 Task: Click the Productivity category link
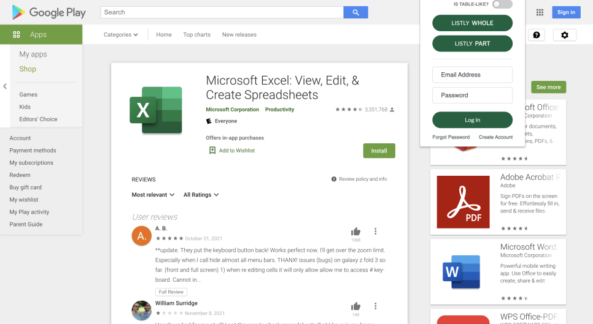click(x=279, y=110)
